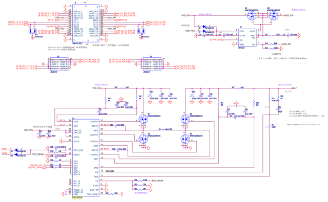This screenshot has height=202, width=328.
Task: Select the MOSFET driven by HIDRV1
Action: point(143,119)
